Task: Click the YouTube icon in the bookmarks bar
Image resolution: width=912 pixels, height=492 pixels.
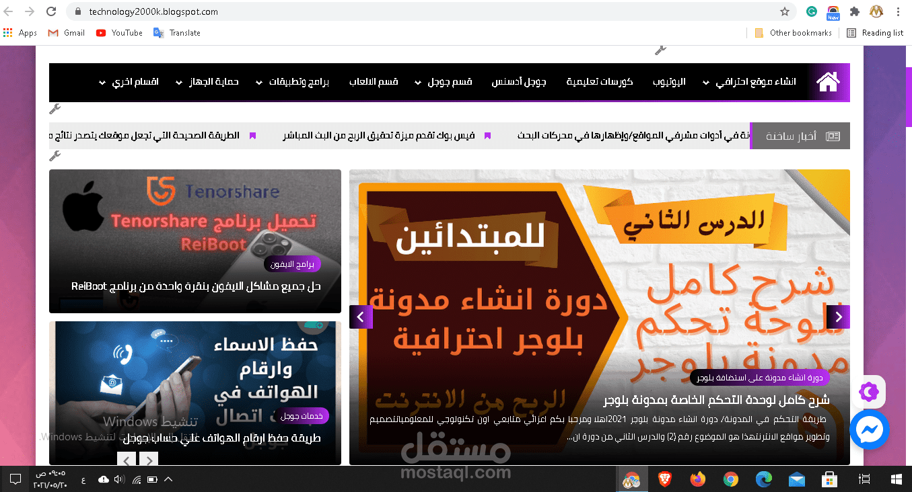Action: [x=101, y=32]
